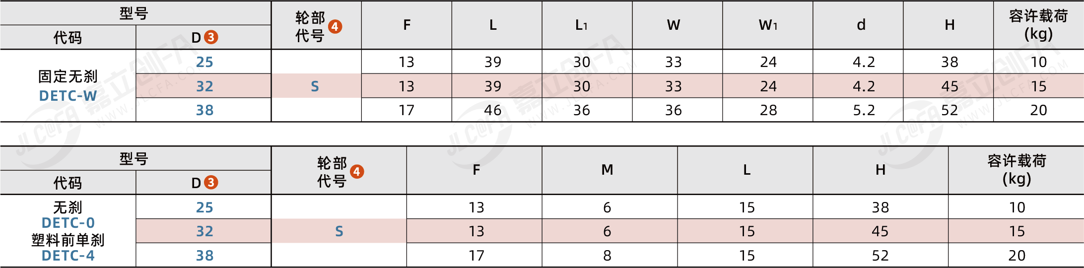Choose diameter 25 in the bottom table

coord(204,207)
